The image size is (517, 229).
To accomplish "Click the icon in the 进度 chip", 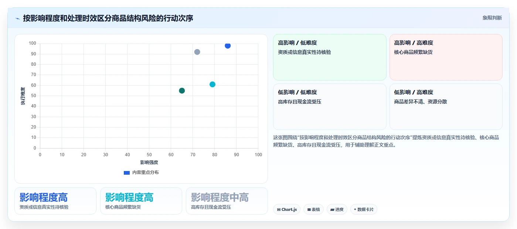I will 332,209.
